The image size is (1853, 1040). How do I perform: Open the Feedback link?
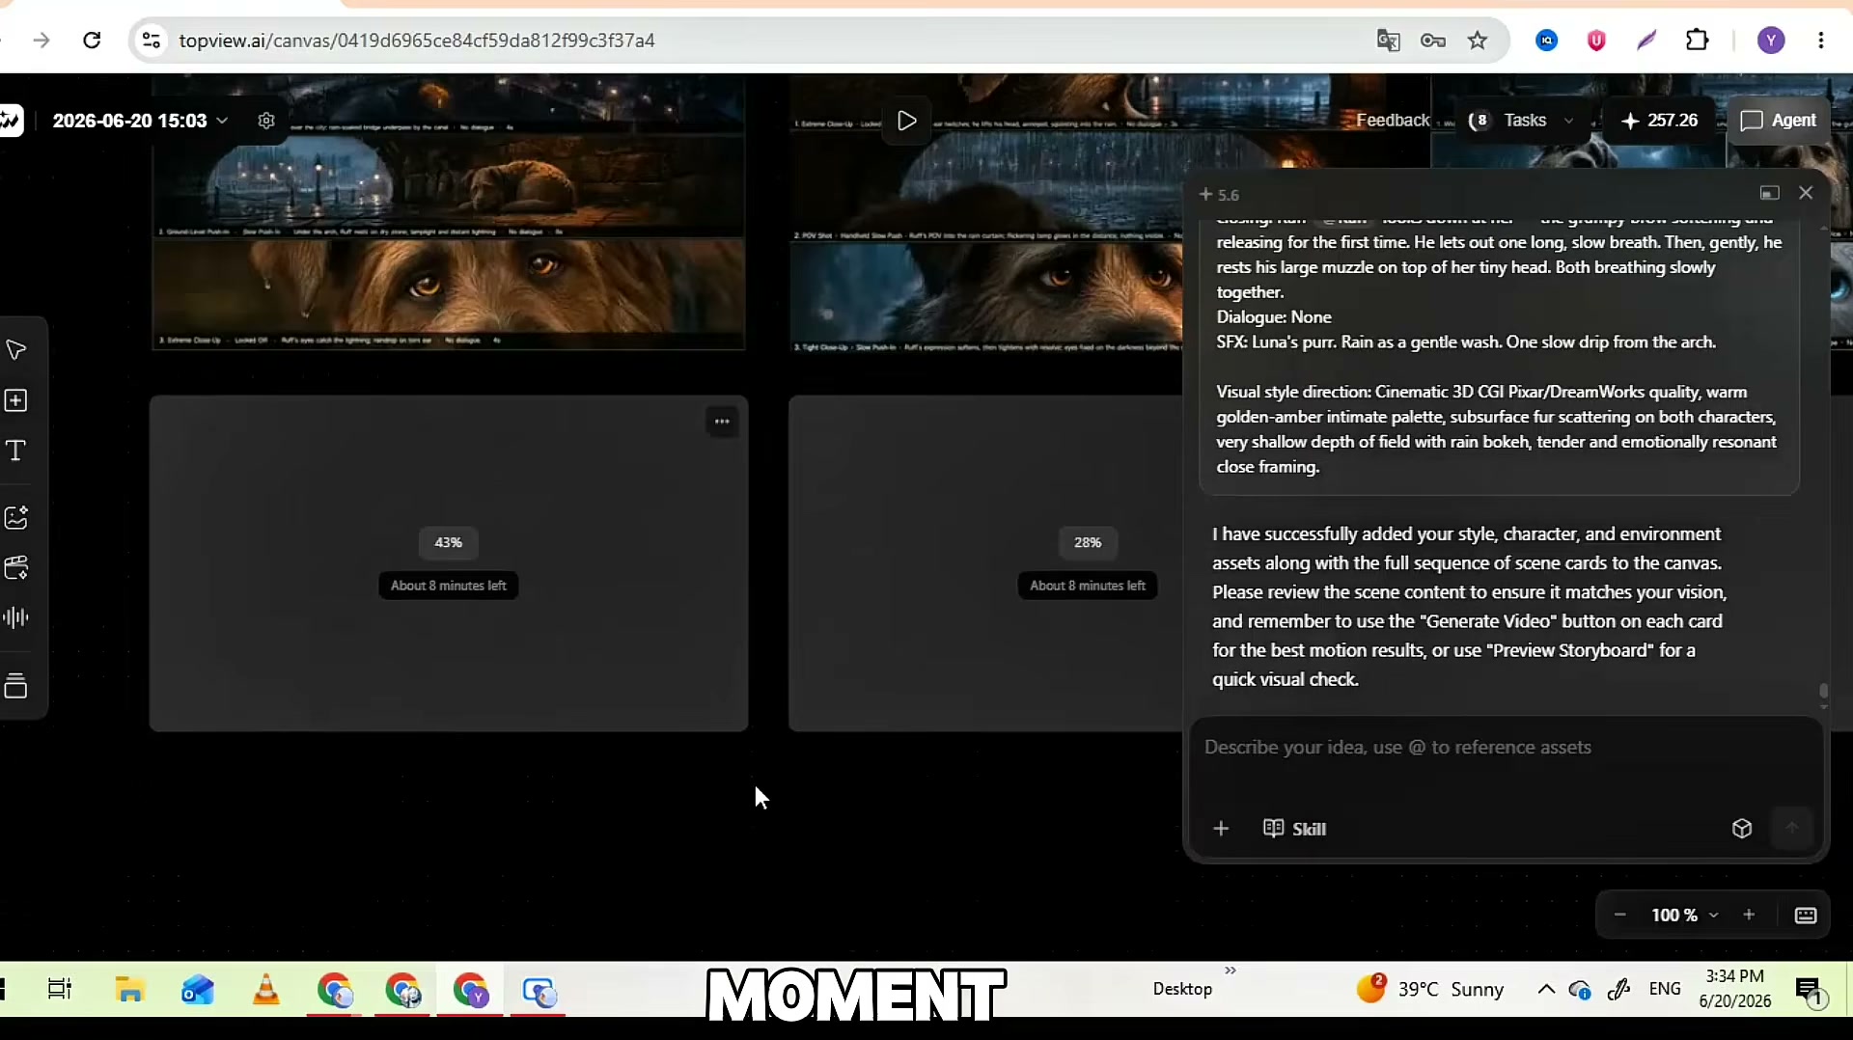(x=1393, y=121)
